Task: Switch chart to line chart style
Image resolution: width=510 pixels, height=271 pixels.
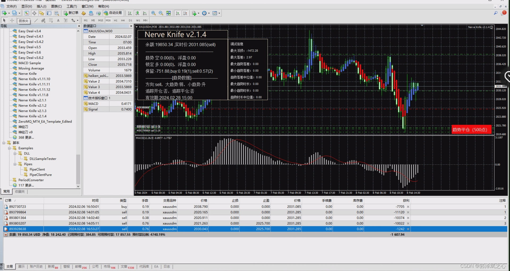Action: click(x=145, y=13)
